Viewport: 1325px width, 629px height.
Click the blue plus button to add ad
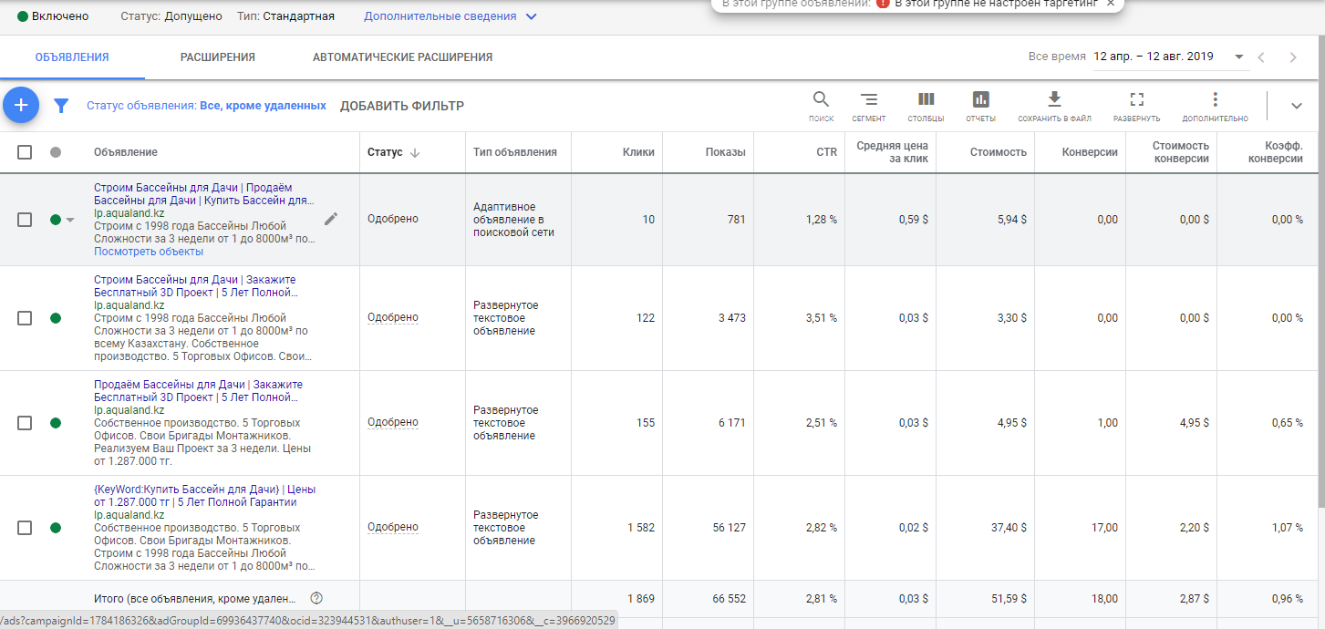coord(20,106)
